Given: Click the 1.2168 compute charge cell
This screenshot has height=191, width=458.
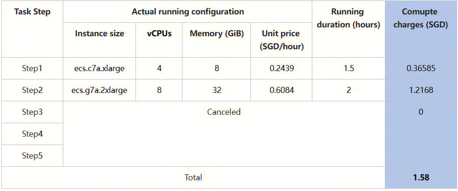Looking at the screenshot, I should pyautogui.click(x=421, y=90).
